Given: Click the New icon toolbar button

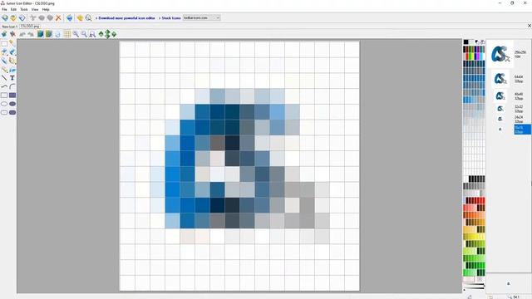Looking at the screenshot, I should pos(5,17).
